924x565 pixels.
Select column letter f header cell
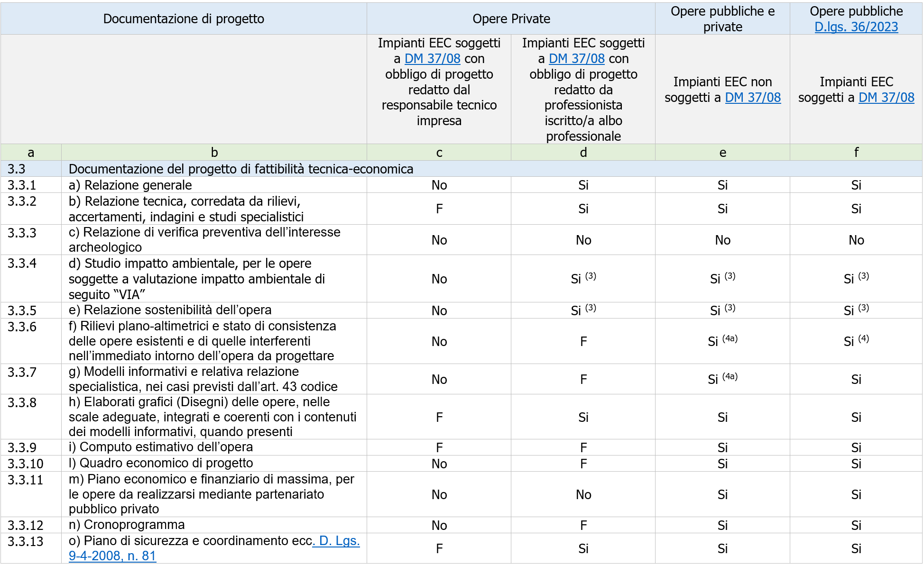coord(856,152)
